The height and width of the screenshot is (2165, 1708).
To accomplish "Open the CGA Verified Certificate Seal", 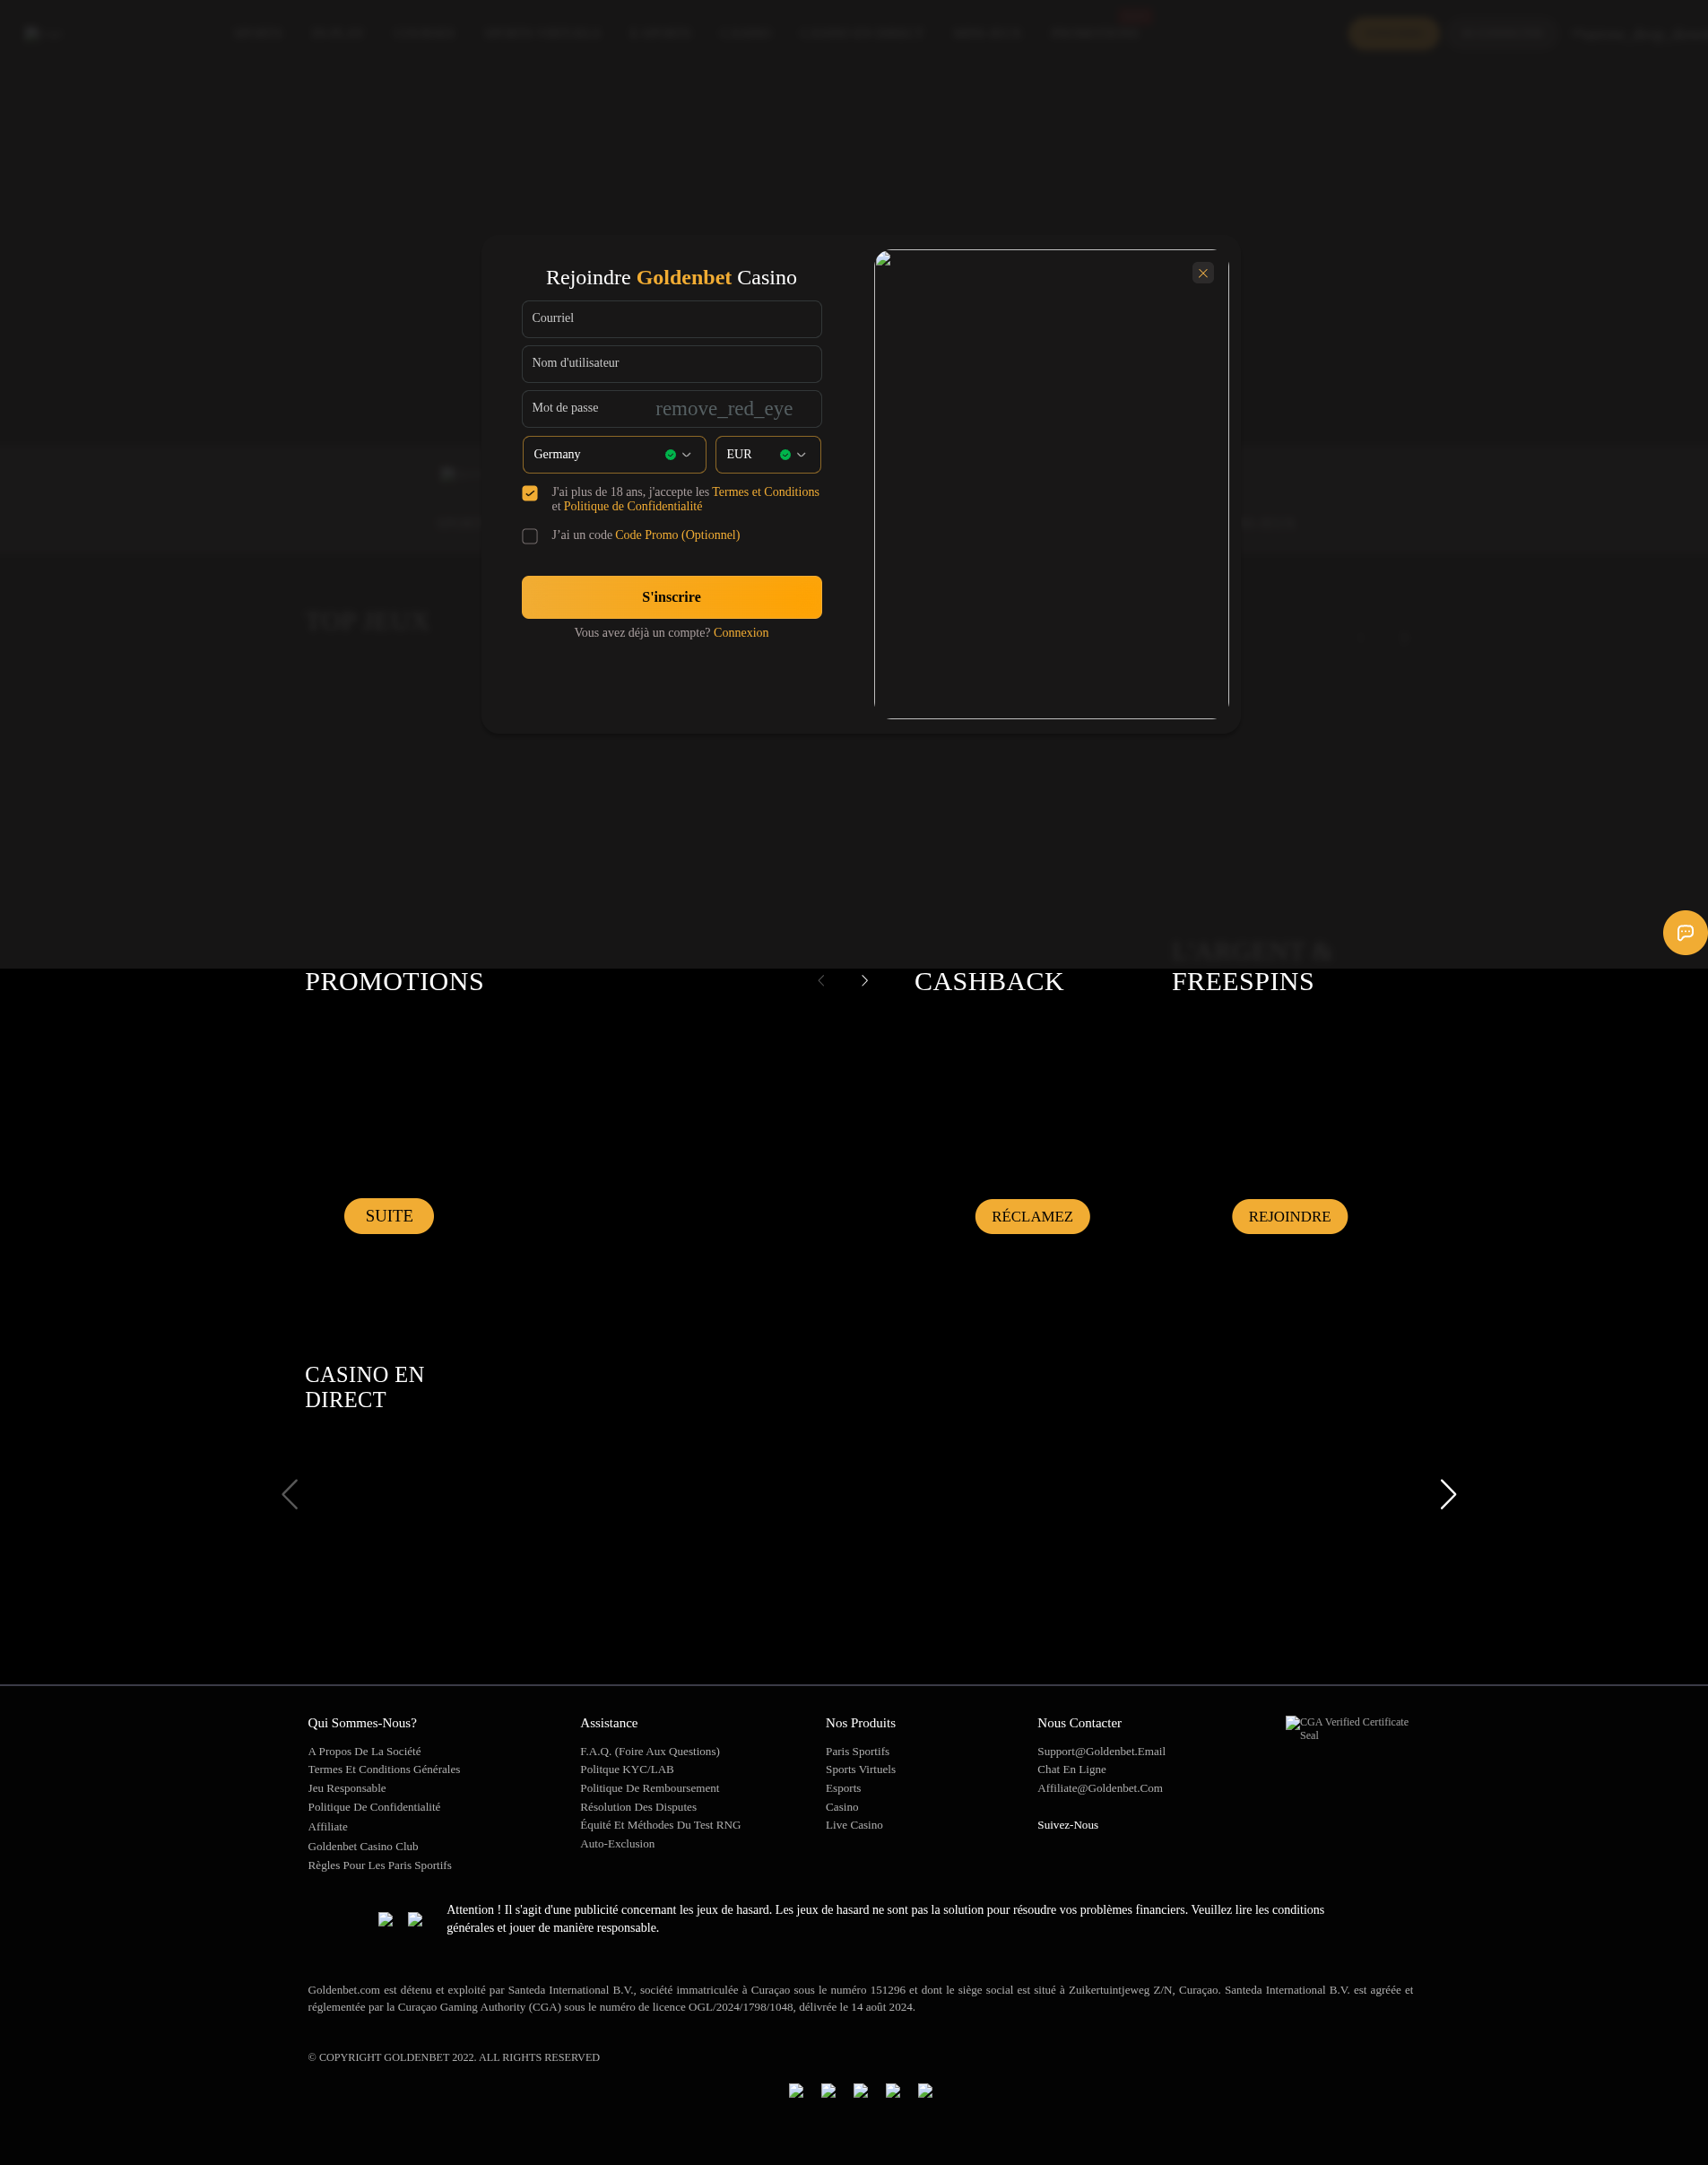I will click(x=1347, y=1728).
